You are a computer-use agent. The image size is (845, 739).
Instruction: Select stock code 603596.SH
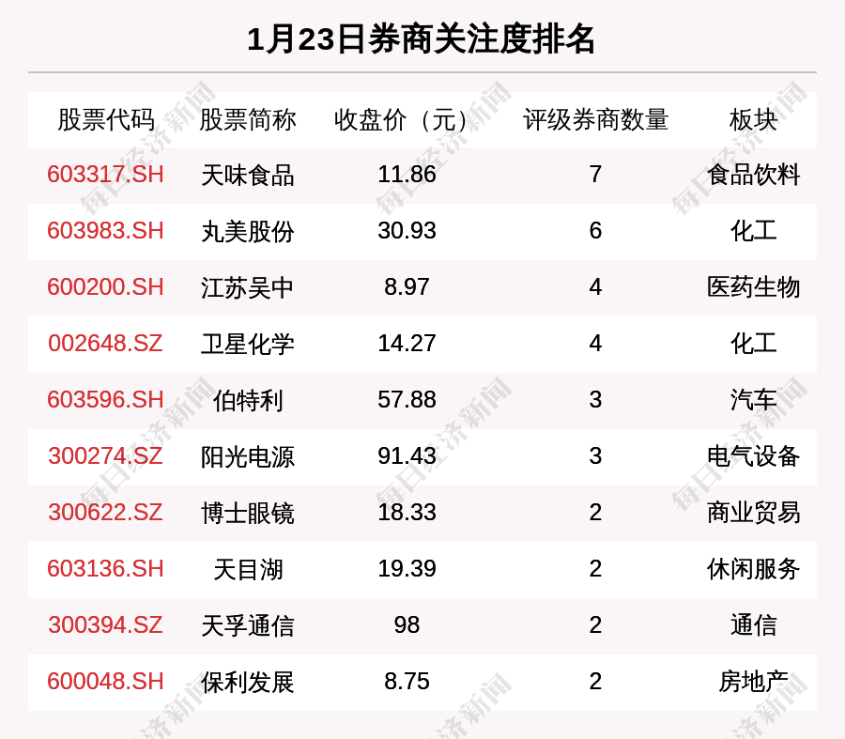click(105, 400)
